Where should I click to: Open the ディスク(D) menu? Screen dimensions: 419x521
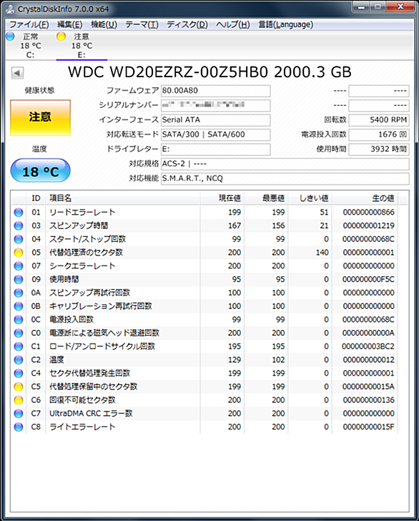(x=187, y=24)
